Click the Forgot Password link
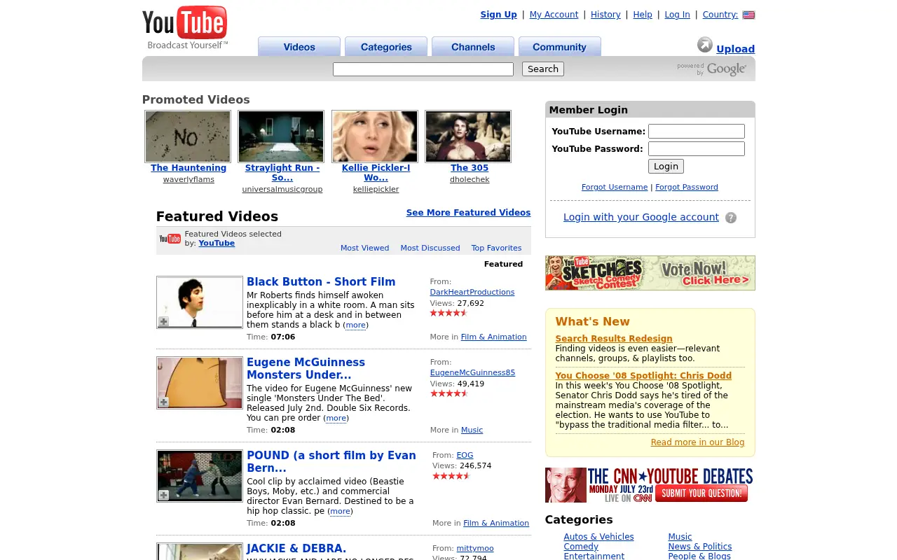The height and width of the screenshot is (560, 897). pyautogui.click(x=687, y=187)
